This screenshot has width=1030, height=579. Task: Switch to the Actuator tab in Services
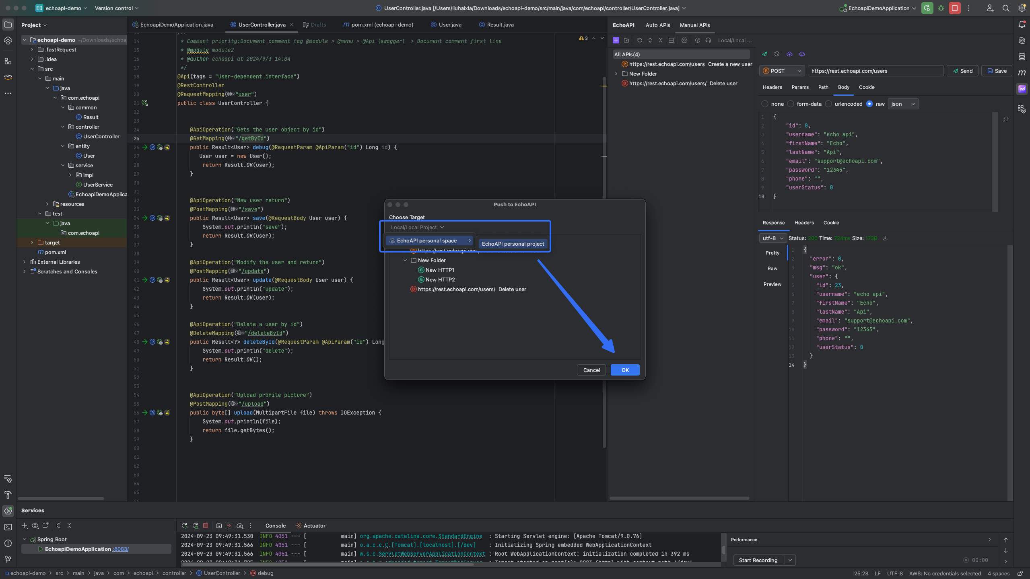[310, 526]
